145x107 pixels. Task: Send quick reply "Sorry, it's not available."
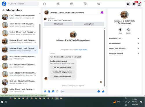(62, 76)
